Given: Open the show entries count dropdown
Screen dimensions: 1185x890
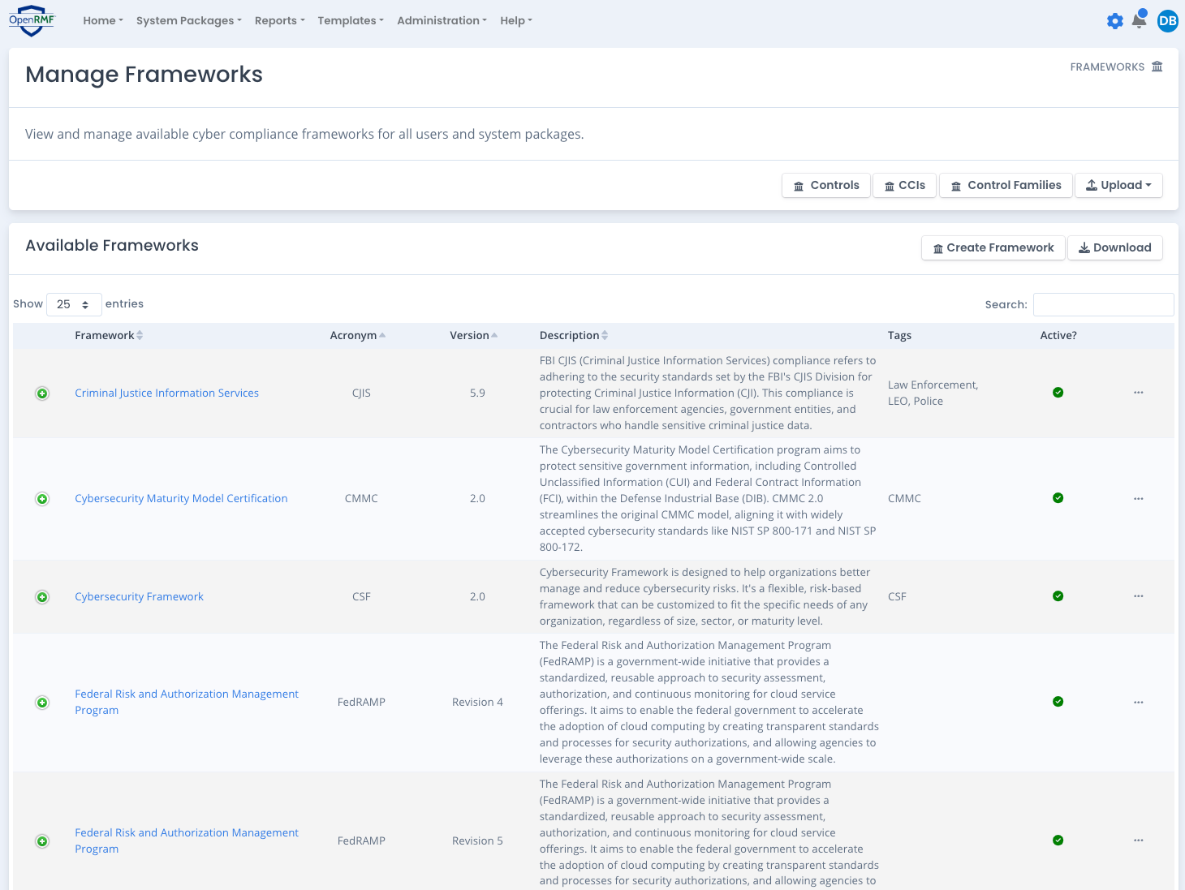Looking at the screenshot, I should click(x=74, y=304).
